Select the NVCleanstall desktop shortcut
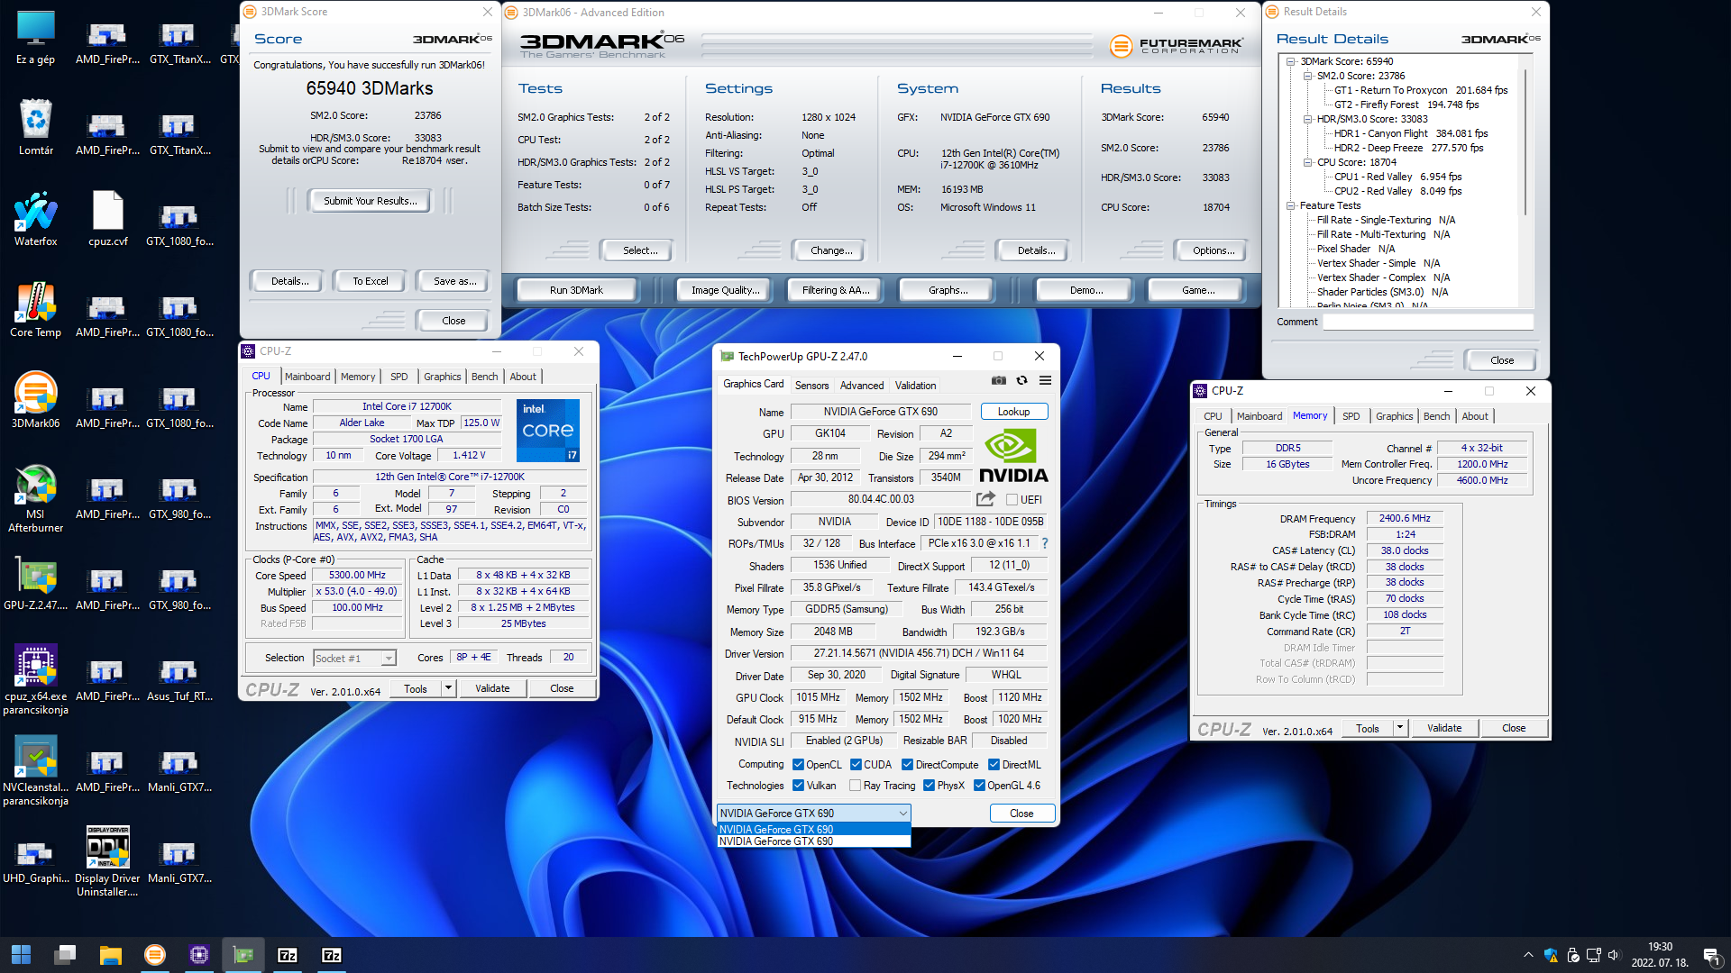Viewport: 1731px width, 973px height. [35, 771]
